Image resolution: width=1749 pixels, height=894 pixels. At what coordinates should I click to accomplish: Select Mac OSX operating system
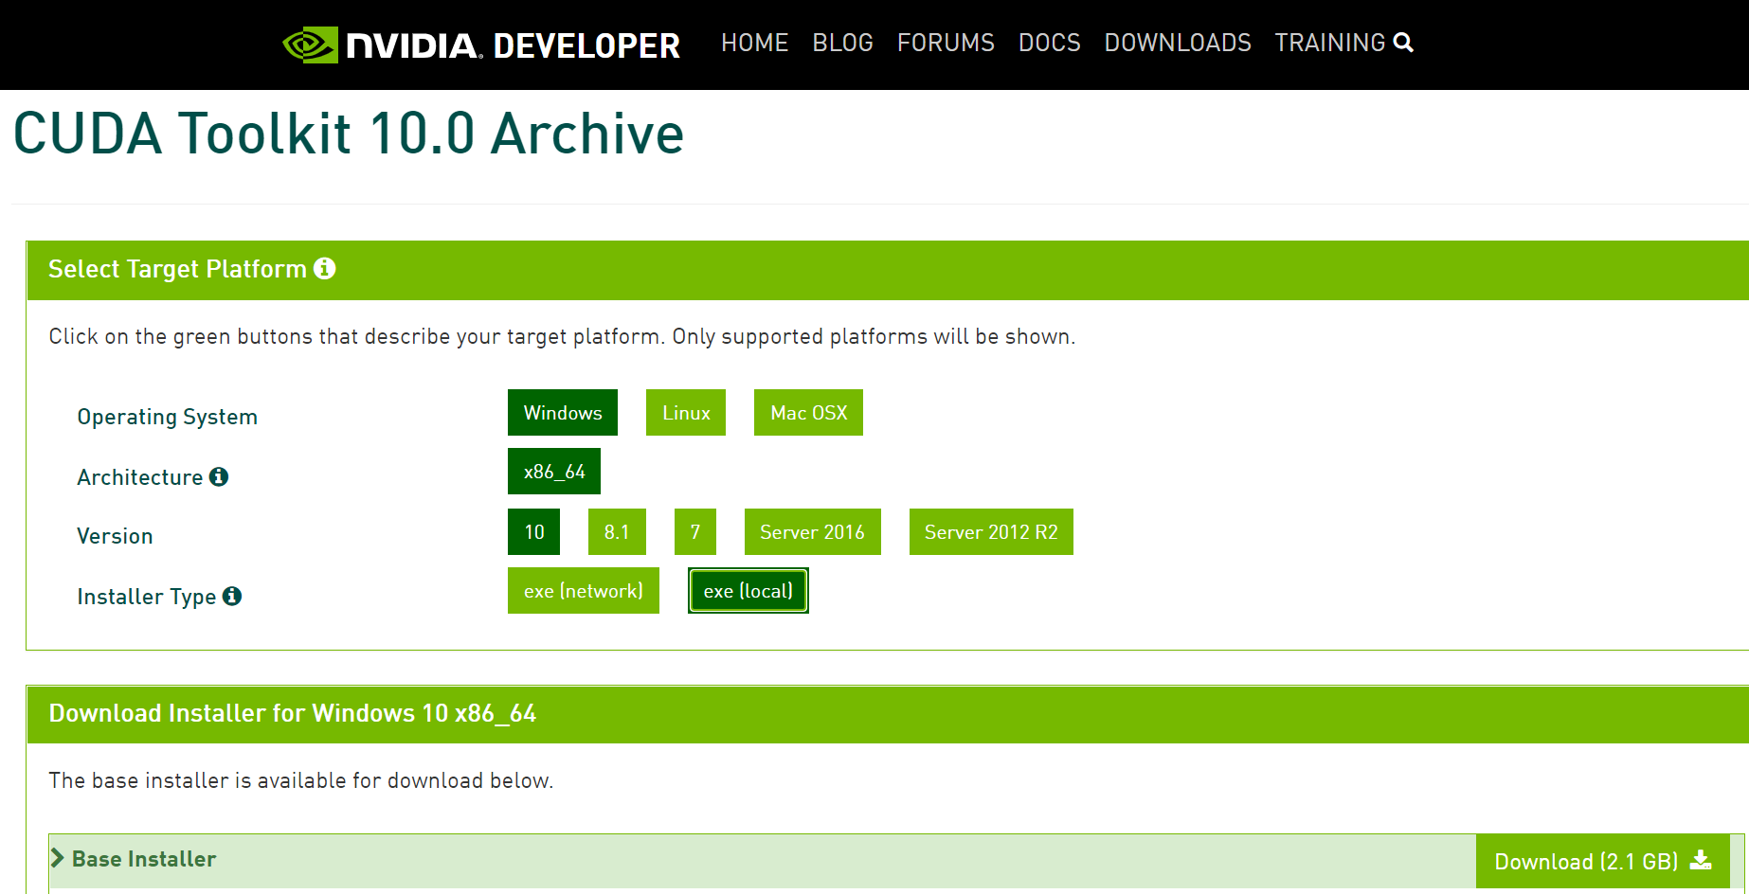[x=808, y=413]
